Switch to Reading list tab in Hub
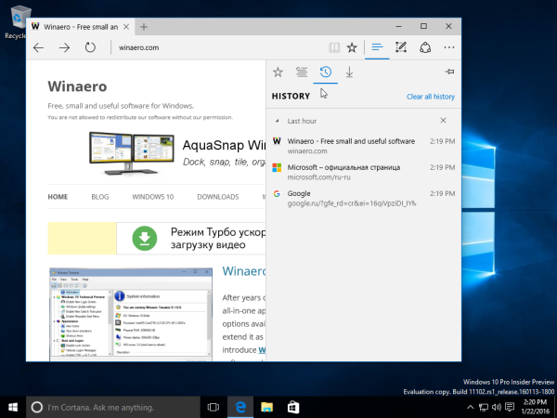557x418 pixels. click(x=302, y=72)
